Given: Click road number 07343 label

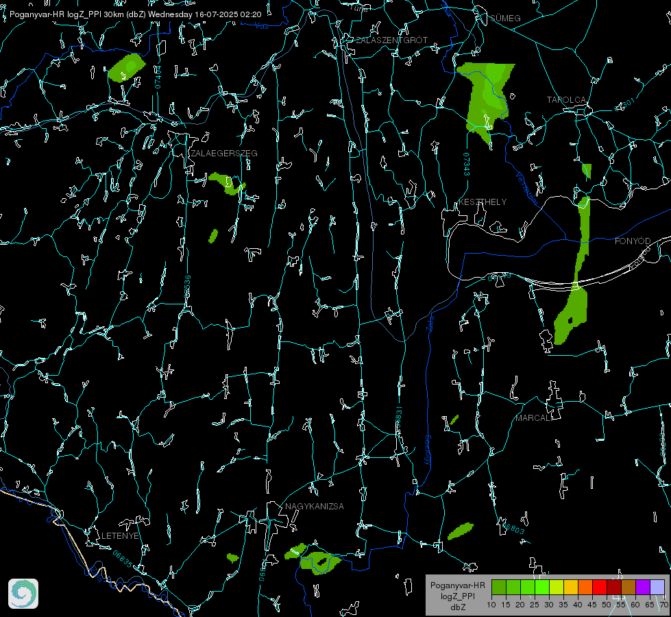Looking at the screenshot, I should pyautogui.click(x=466, y=165).
